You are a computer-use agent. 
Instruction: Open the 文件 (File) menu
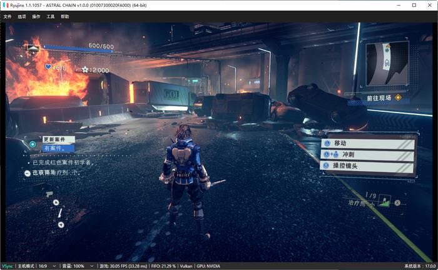[x=8, y=16]
